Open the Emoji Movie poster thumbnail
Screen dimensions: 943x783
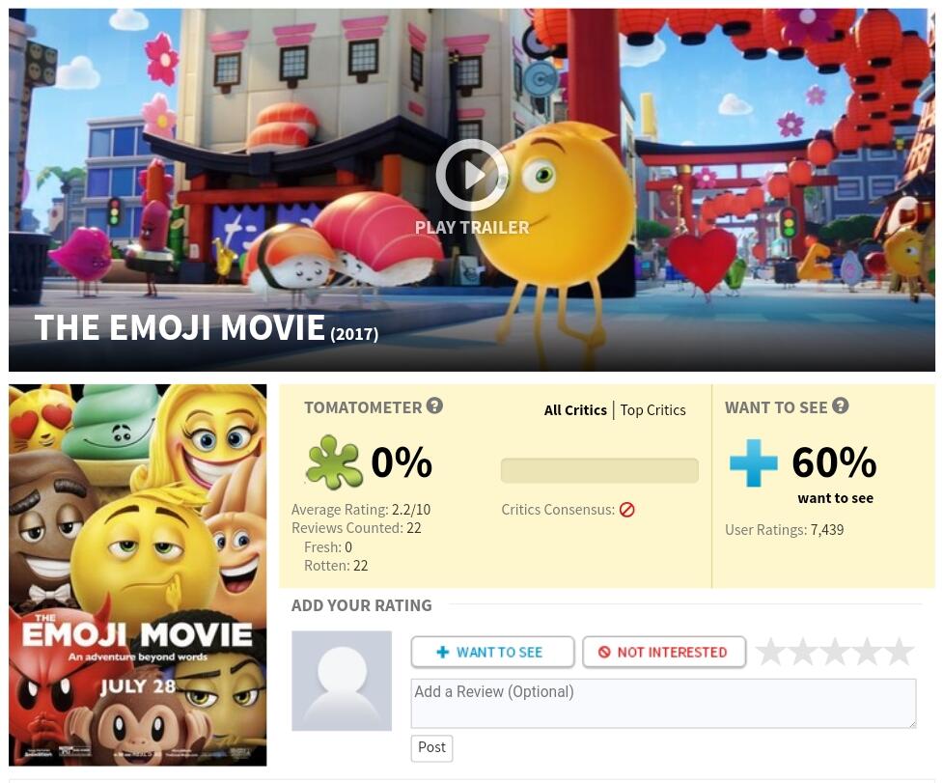(x=138, y=574)
